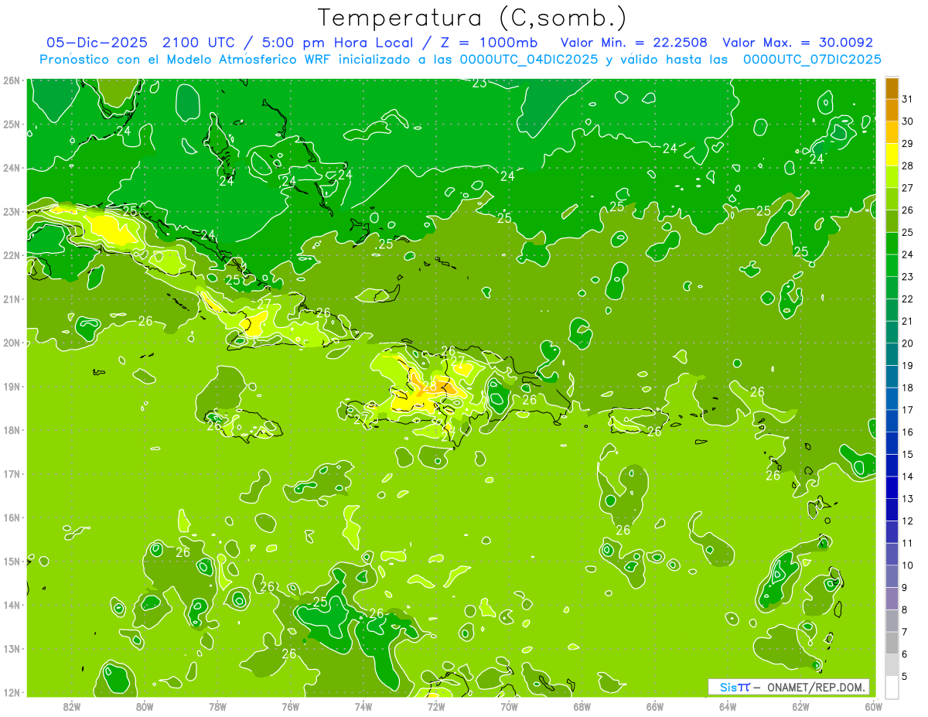Click the longitude axis label 78W
Image resolution: width=928 pixels, height=717 pixels.
(x=217, y=706)
